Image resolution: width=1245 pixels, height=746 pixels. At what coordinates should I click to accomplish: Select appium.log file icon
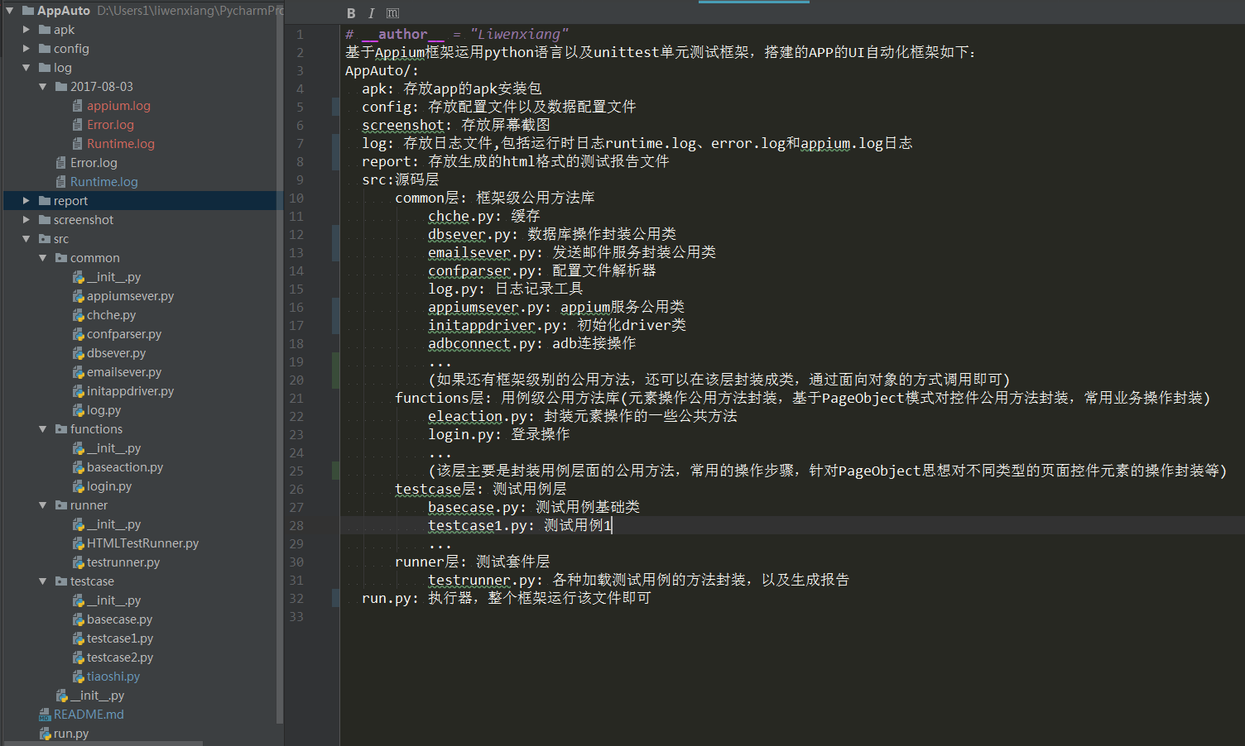[78, 106]
